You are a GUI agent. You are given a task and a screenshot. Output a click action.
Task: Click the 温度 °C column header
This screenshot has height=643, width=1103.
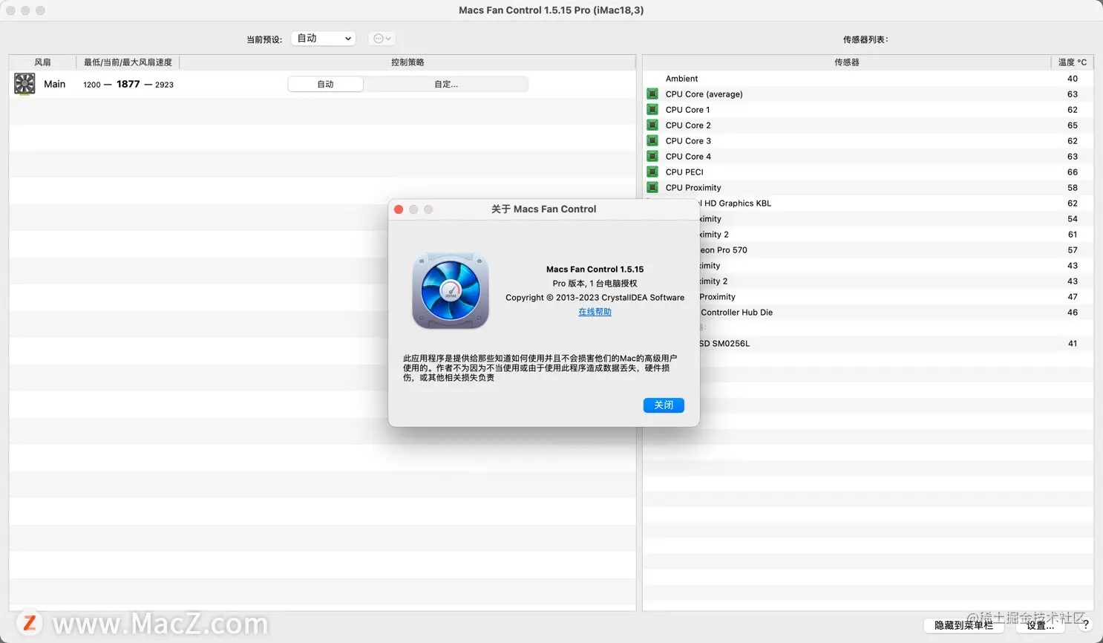(1073, 62)
